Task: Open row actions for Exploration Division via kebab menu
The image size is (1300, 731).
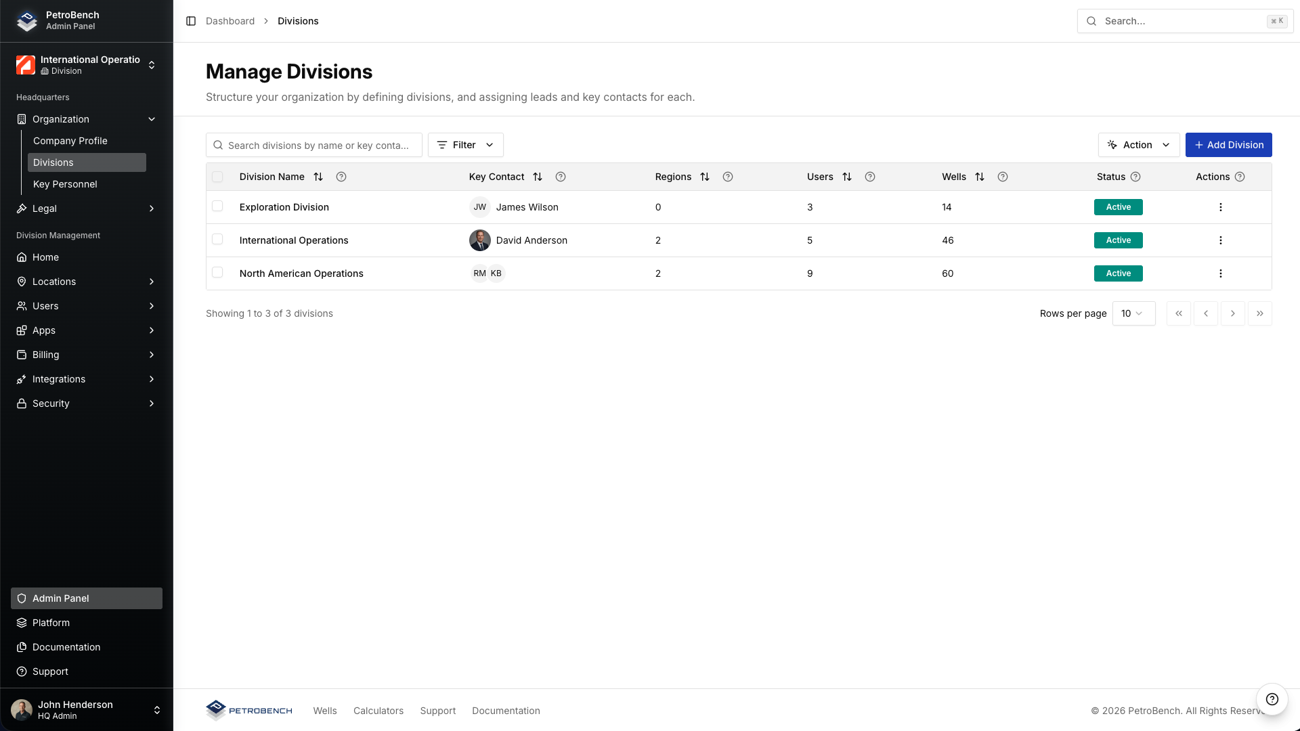Action: [x=1221, y=207]
